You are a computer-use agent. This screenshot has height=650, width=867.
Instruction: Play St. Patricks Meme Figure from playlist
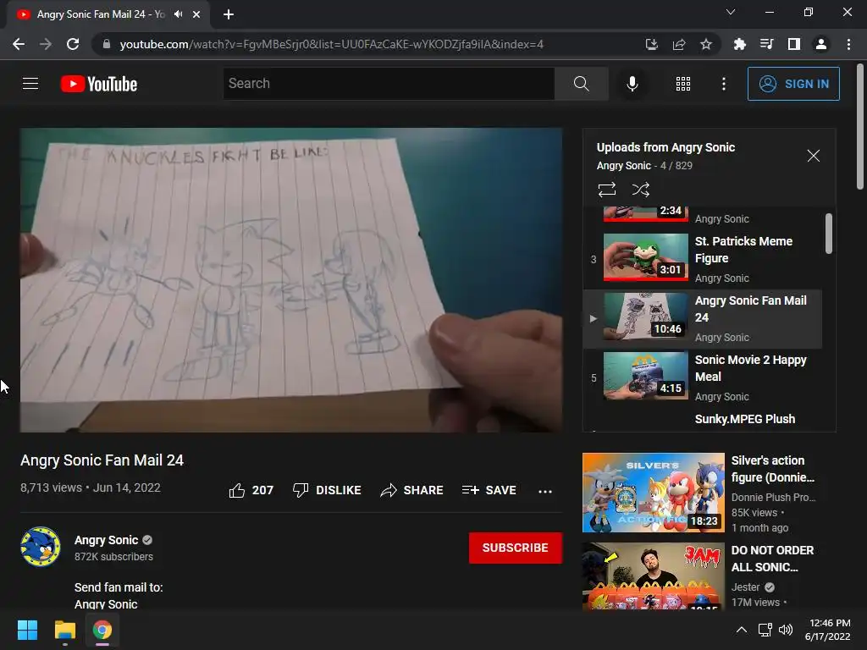click(702, 259)
